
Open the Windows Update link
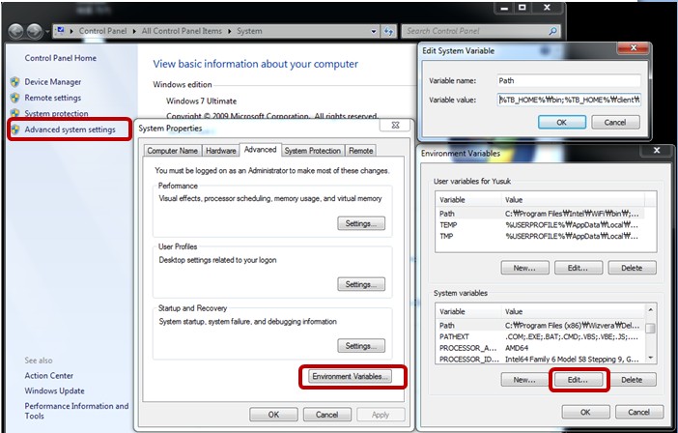(x=55, y=390)
